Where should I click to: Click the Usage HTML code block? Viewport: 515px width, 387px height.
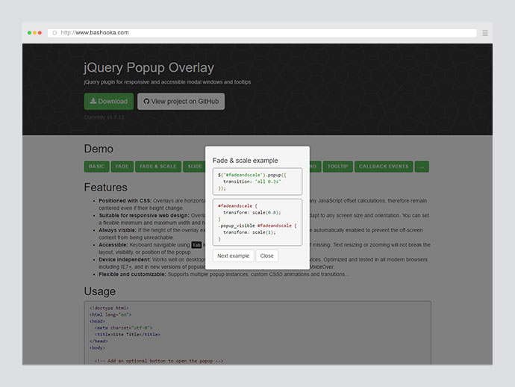coord(257,332)
